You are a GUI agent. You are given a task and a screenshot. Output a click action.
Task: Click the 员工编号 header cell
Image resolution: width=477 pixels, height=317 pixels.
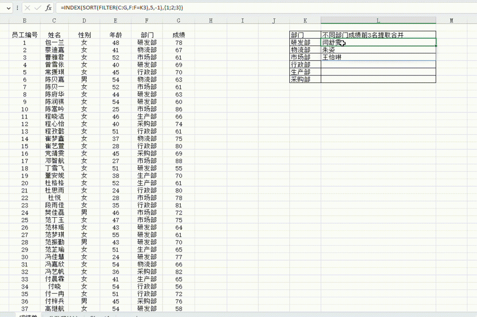click(25, 35)
